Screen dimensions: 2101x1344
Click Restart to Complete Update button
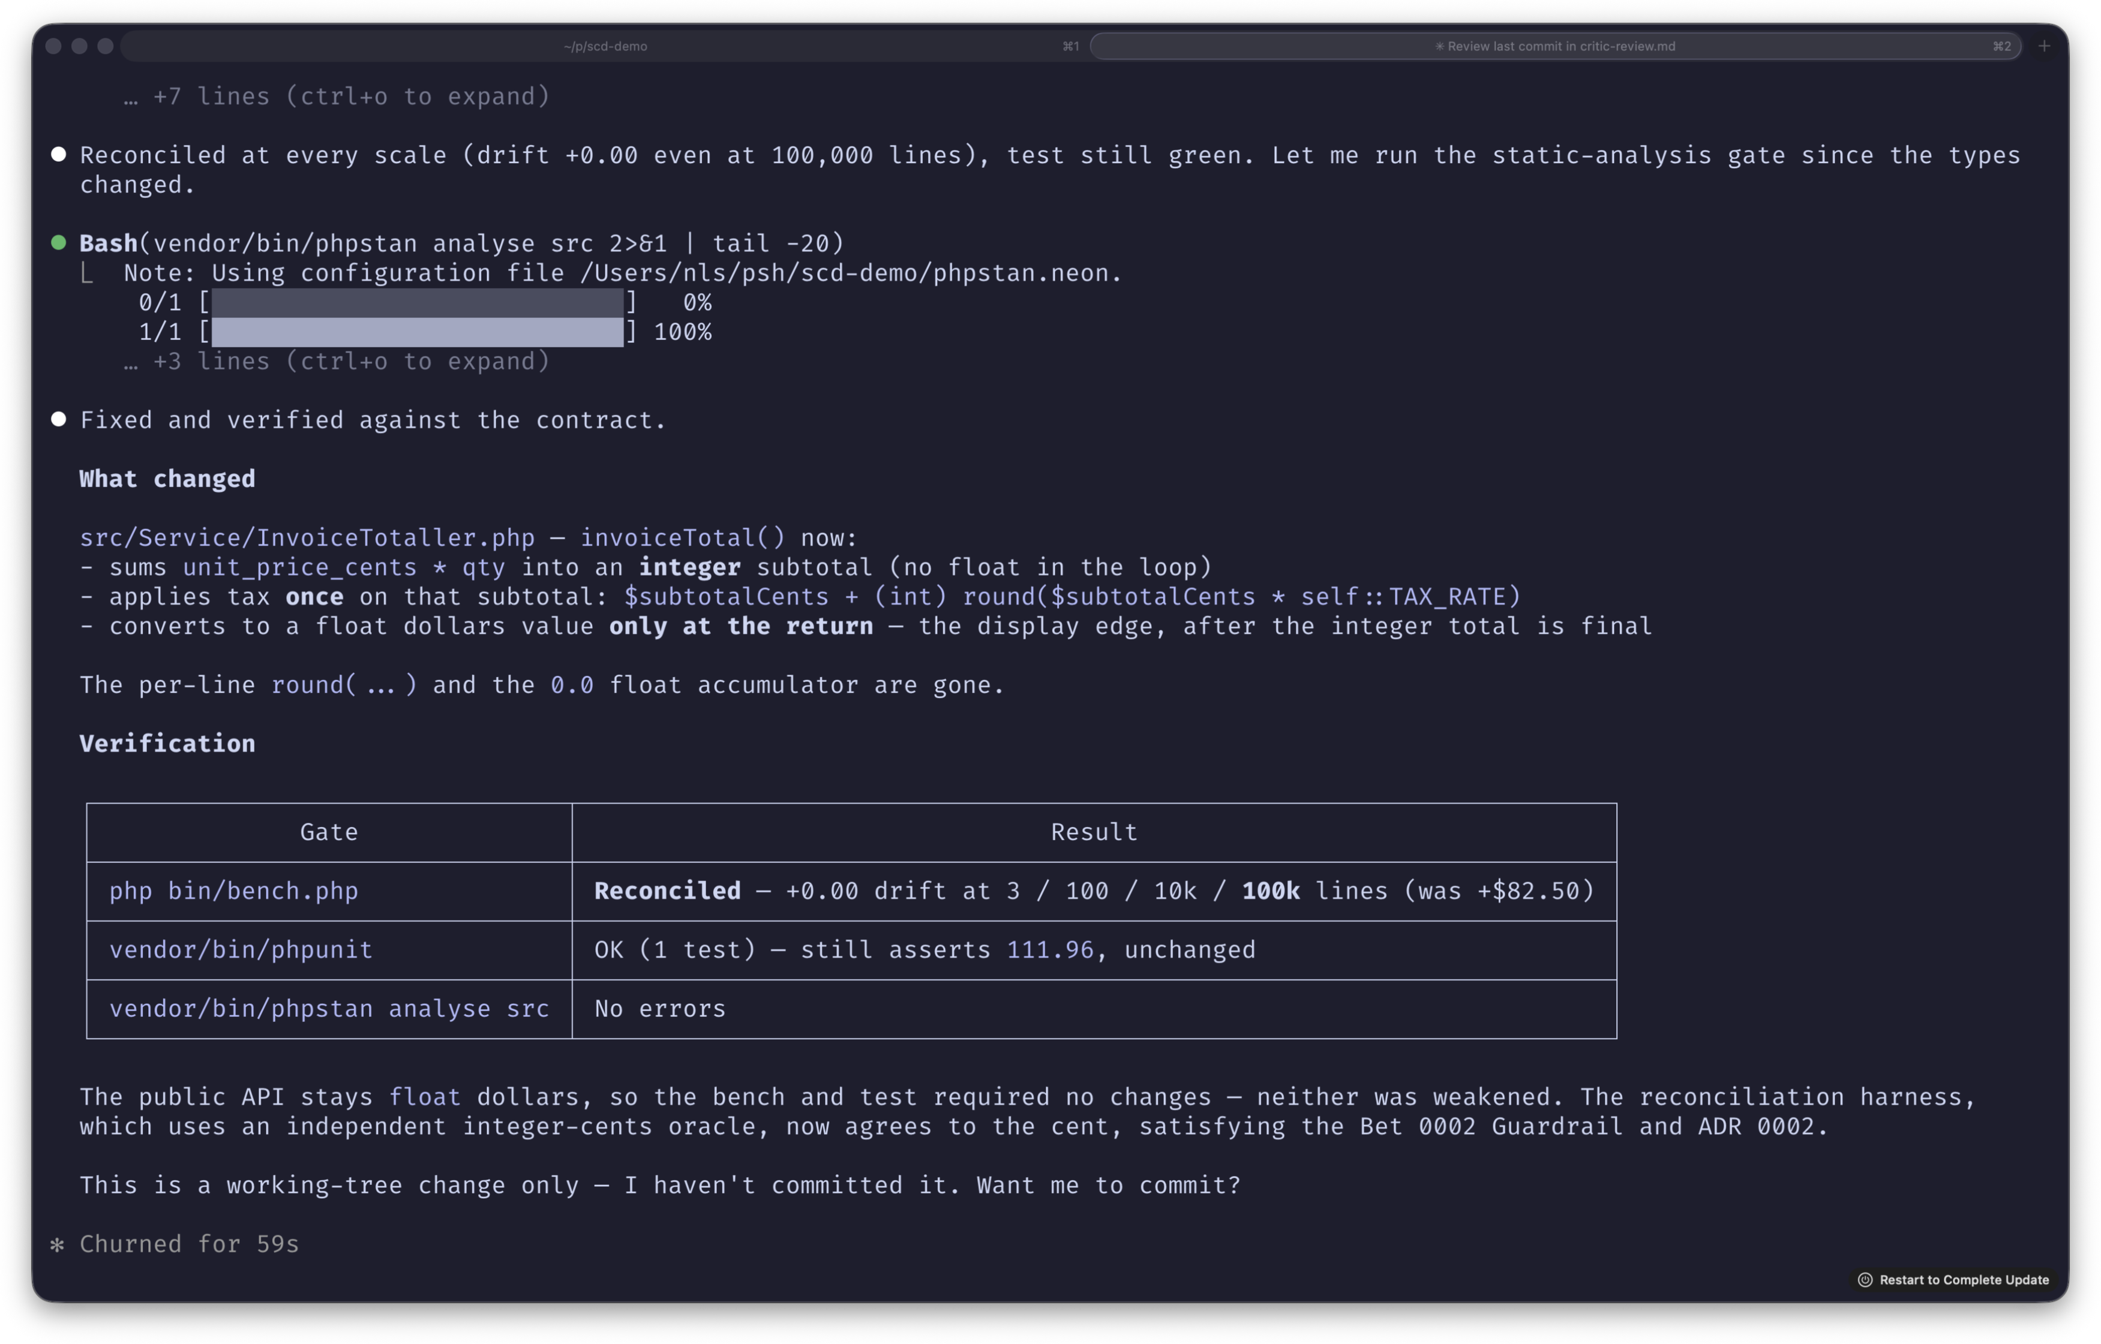1953,1279
